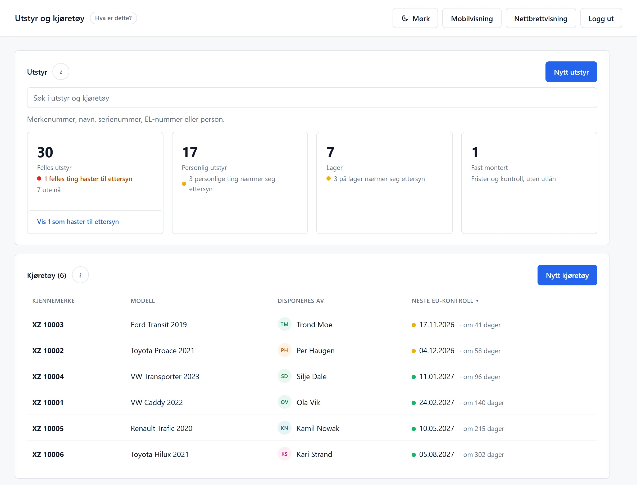Toggle Mørk dark mode button
This screenshot has width=637, height=485.
[x=415, y=19]
